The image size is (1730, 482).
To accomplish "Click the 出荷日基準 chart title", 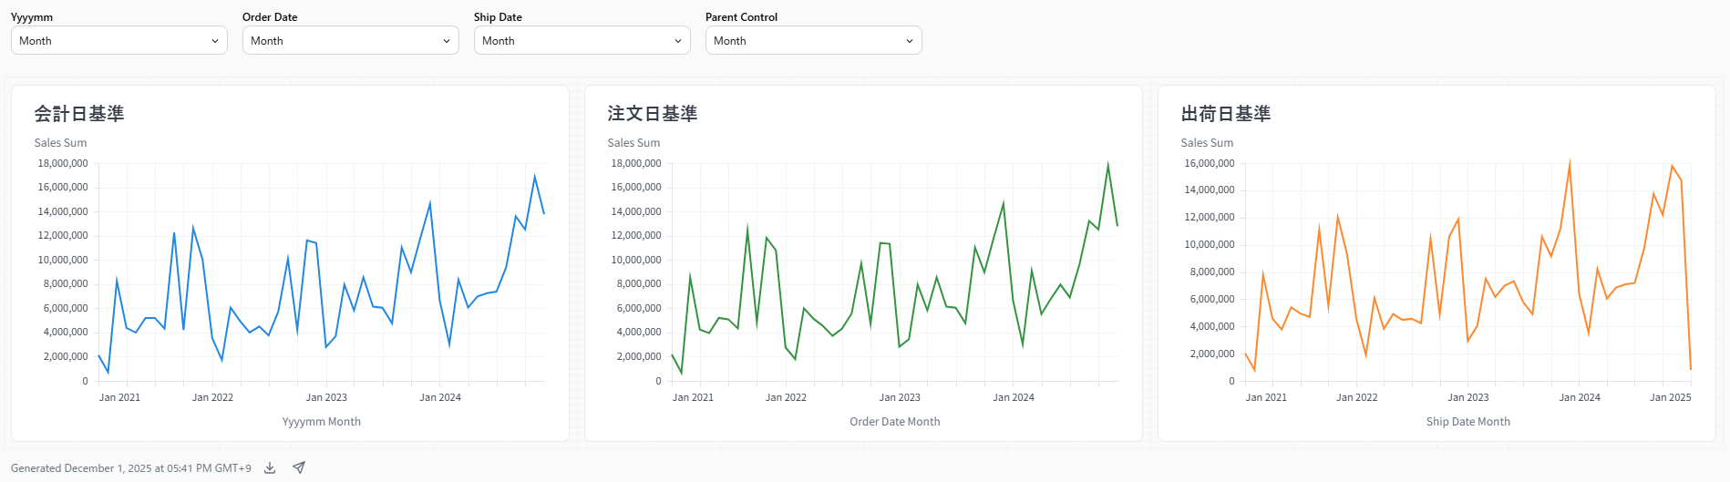I will [x=1226, y=114].
